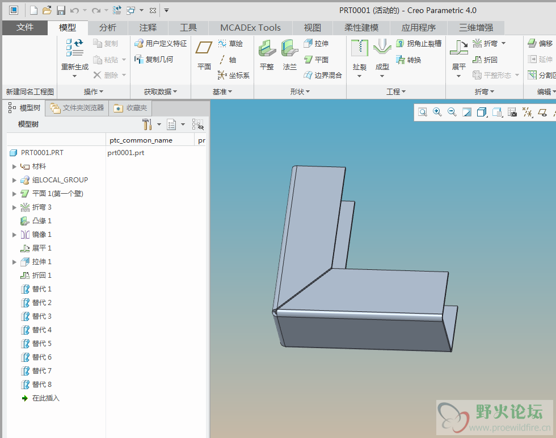Switch to the 注释 ribbon tab
This screenshot has height=438, width=556.
pos(148,28)
